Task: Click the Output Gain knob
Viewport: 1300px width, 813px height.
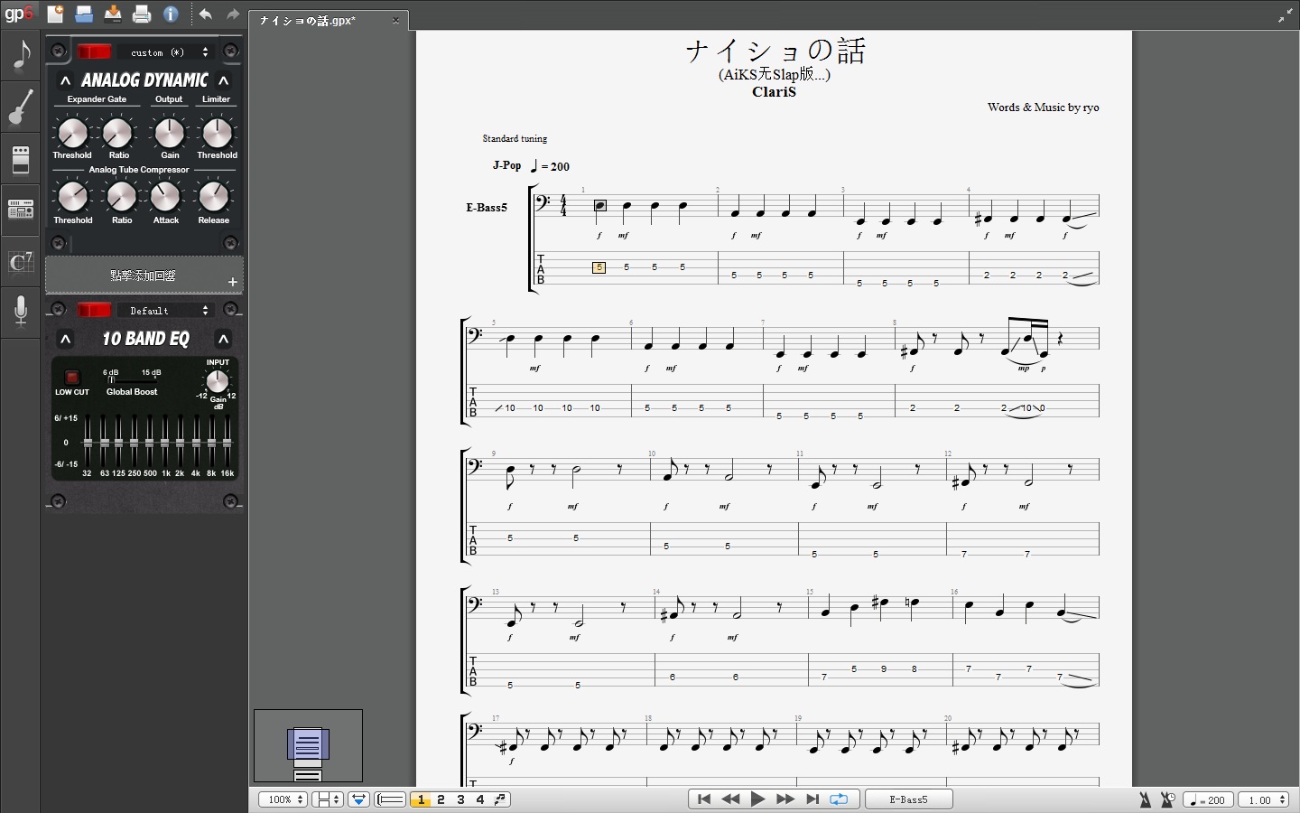Action: coord(170,134)
